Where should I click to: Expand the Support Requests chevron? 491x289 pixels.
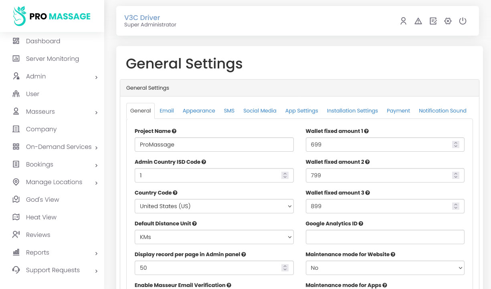tap(96, 271)
